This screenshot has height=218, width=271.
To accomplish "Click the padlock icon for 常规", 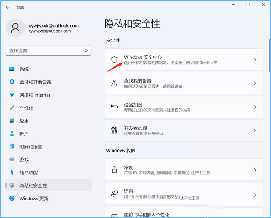I will 114,170.
